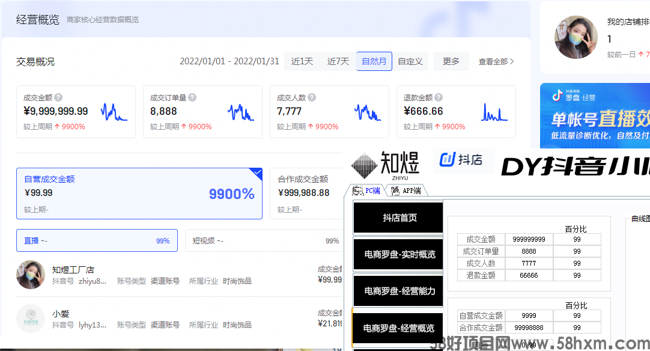Image resolution: width=650 pixels, height=351 pixels.
Task: Click the 成交人数 value field 7777
Action: coord(529,263)
